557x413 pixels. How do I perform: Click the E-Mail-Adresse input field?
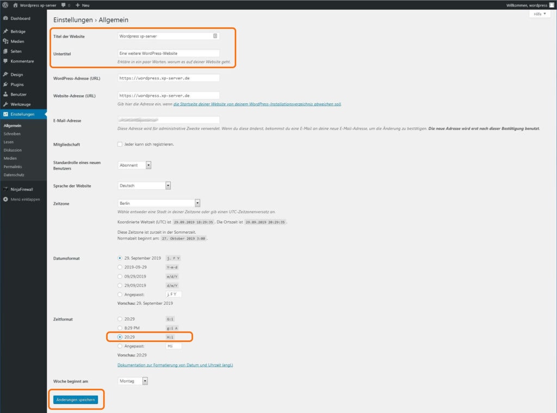point(169,120)
